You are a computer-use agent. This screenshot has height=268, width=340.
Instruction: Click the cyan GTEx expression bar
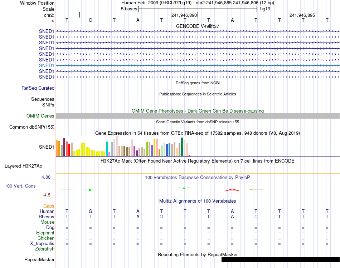[107, 149]
